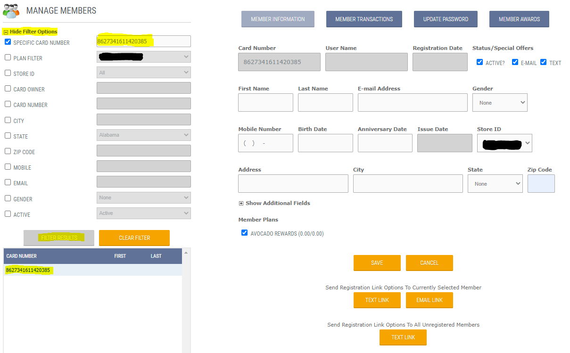Disable the TEXT status checkbox
Image resolution: width=570 pixels, height=353 pixels.
click(x=542, y=62)
